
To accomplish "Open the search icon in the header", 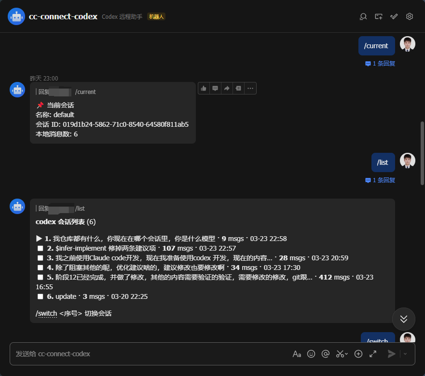I will [363, 16].
